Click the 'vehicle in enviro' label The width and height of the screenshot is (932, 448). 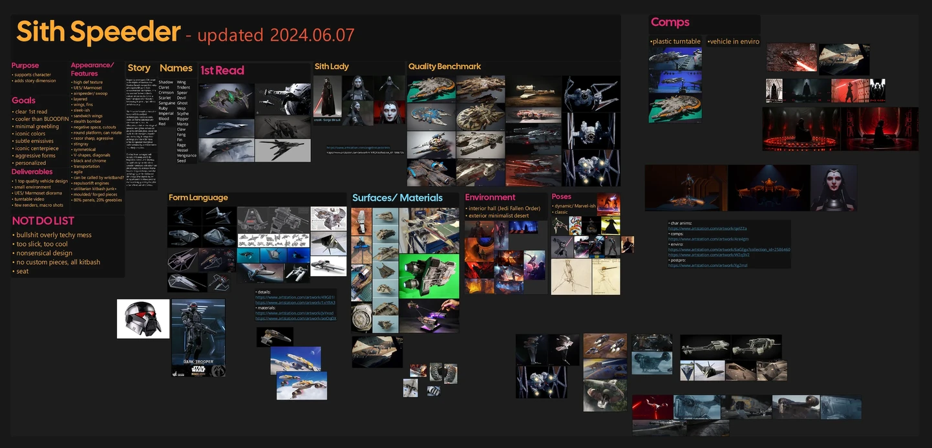pyautogui.click(x=734, y=41)
